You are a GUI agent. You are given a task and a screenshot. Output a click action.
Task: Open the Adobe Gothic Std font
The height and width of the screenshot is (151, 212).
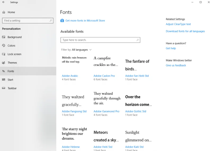tap(135, 111)
